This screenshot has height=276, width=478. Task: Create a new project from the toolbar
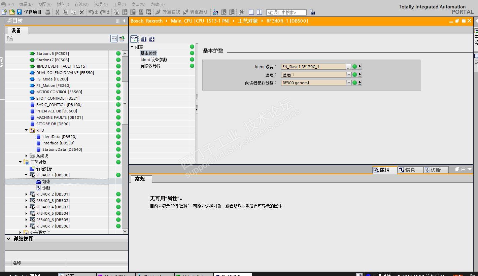(4, 12)
